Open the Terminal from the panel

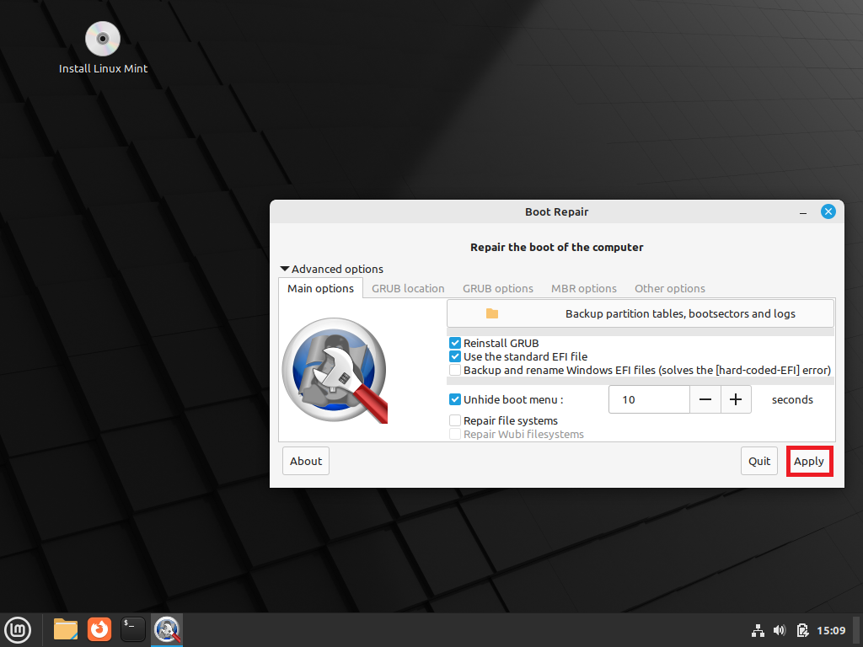click(132, 630)
